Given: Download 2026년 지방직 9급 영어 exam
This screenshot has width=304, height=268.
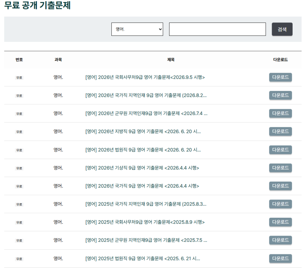Looking at the screenshot, I should [x=280, y=131].
